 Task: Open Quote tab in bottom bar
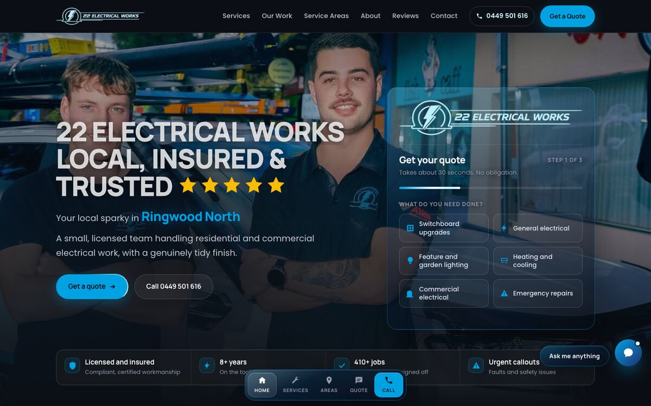coord(359,385)
